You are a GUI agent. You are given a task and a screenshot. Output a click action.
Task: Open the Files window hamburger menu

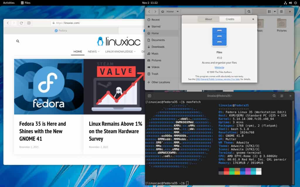[x=281, y=11]
